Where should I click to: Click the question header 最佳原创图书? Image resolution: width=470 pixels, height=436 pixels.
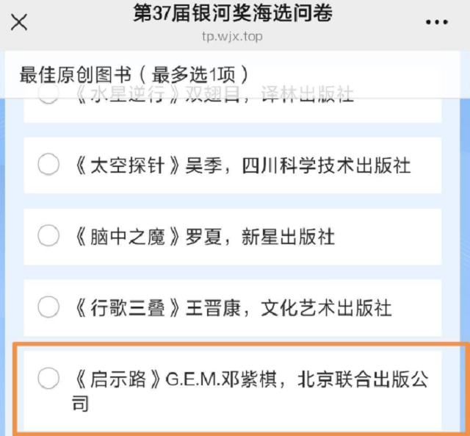click(76, 74)
